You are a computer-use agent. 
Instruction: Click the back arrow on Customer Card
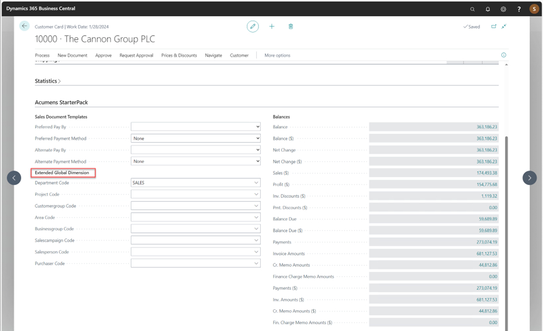click(25, 26)
